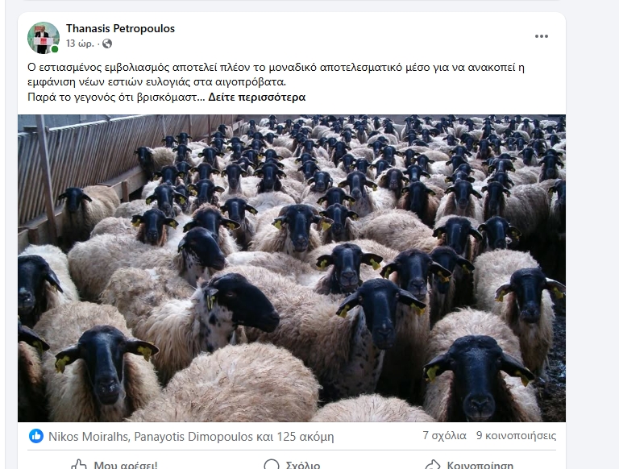Open Panayotis Dimopoulos in reactions

[x=193, y=437]
